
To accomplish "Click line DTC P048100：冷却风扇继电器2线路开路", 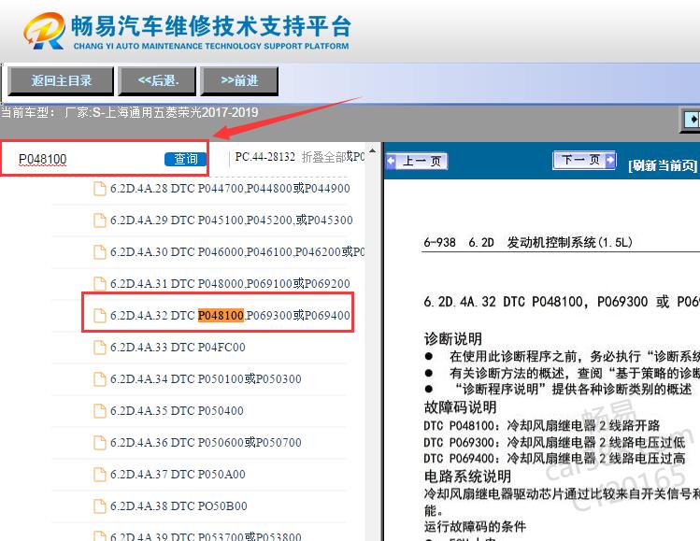I will (x=541, y=425).
